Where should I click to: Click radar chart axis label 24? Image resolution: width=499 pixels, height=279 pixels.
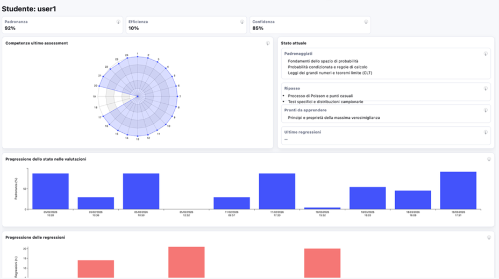[x=127, y=55]
